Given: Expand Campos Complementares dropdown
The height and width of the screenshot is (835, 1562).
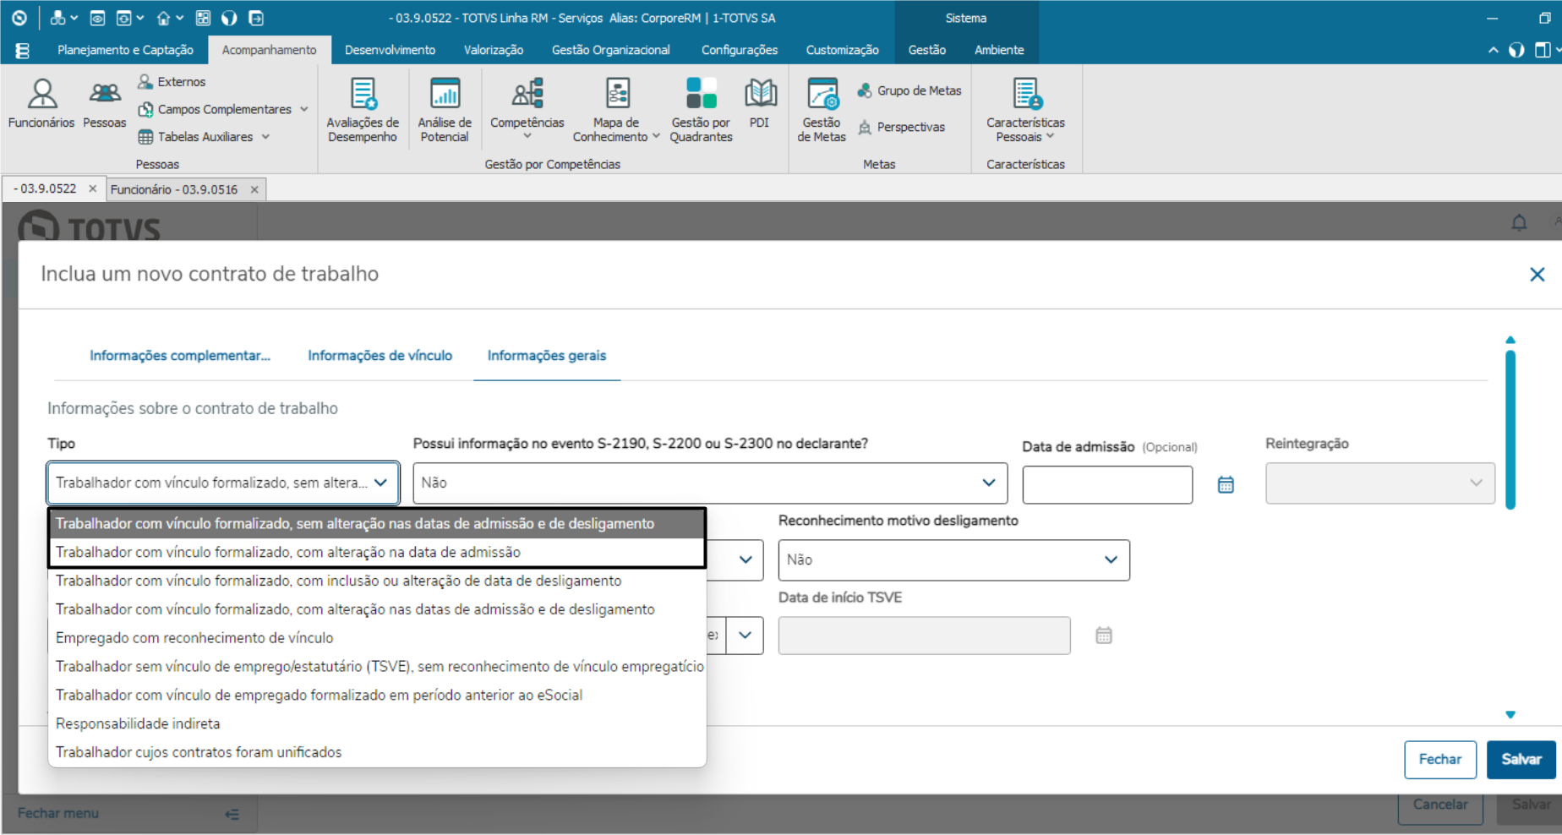Looking at the screenshot, I should tap(304, 109).
